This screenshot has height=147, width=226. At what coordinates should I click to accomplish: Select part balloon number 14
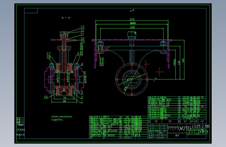(102, 58)
